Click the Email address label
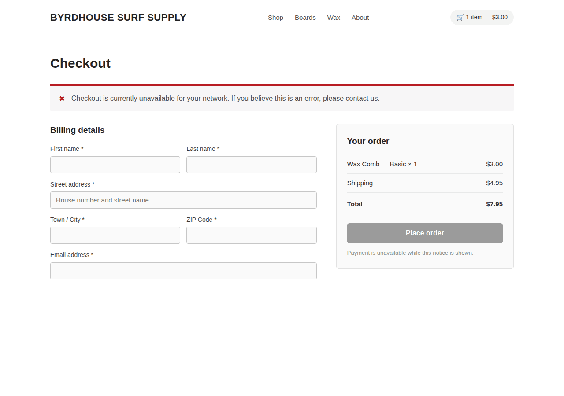Image resolution: width=564 pixels, height=396 pixels. (x=72, y=255)
